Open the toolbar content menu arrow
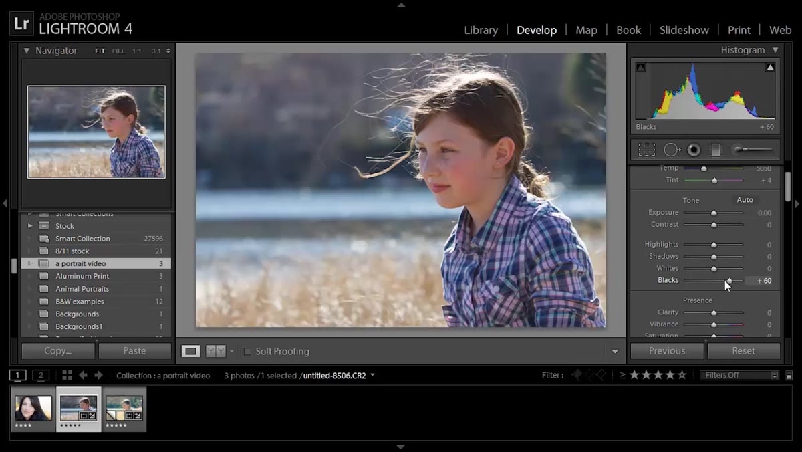 (x=614, y=352)
